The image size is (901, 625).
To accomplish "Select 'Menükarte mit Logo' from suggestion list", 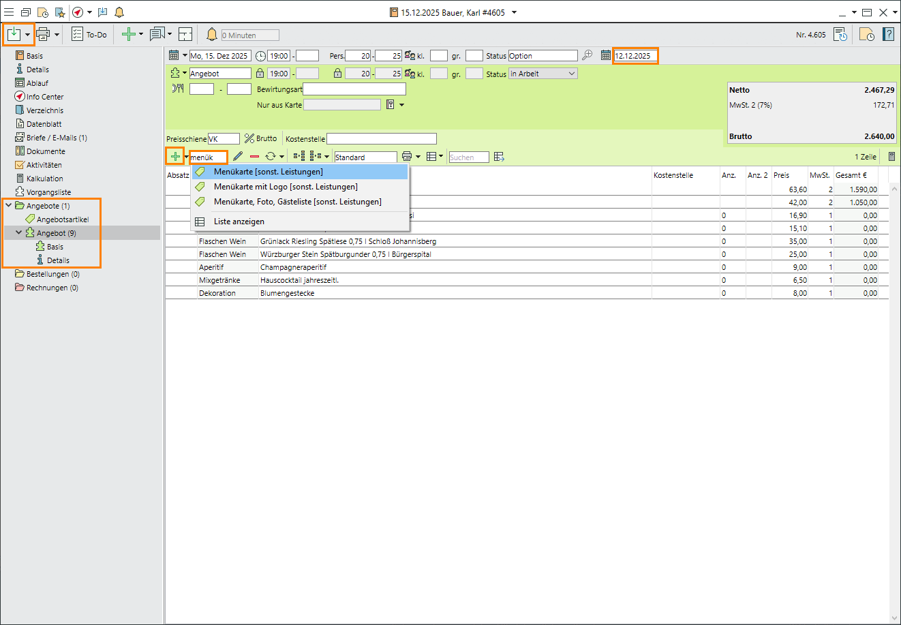I will coord(286,187).
